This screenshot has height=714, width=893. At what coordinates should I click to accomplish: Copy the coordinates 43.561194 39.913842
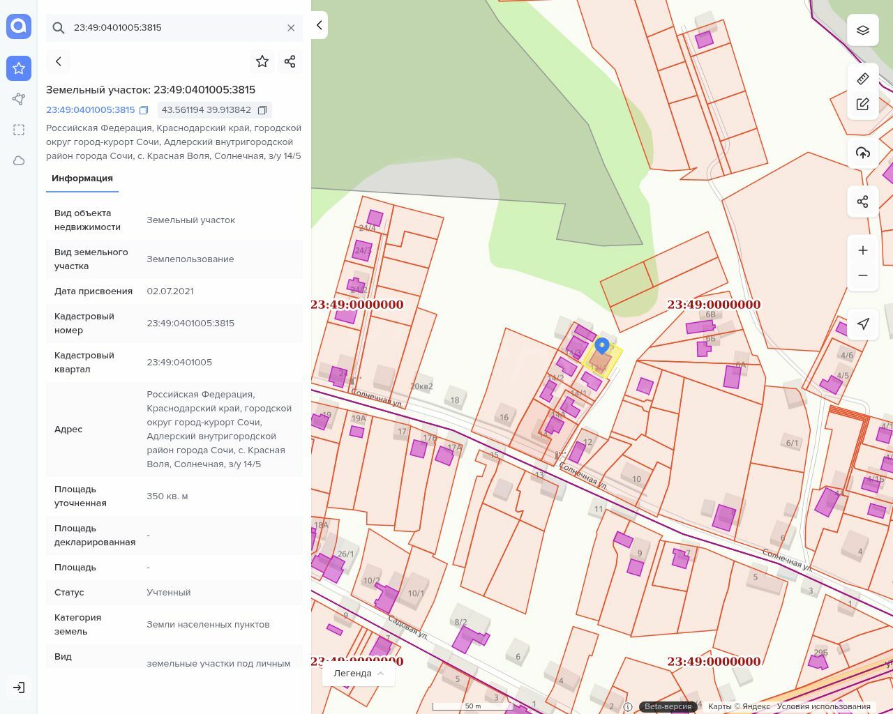tap(262, 110)
